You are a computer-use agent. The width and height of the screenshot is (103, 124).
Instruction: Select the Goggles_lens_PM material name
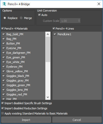(x=17, y=90)
